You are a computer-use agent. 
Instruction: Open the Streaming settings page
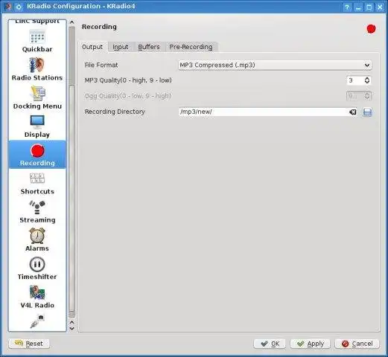click(x=37, y=212)
